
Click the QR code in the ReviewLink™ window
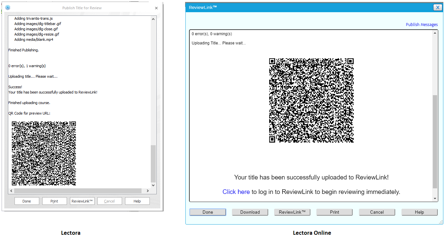coord(311,100)
